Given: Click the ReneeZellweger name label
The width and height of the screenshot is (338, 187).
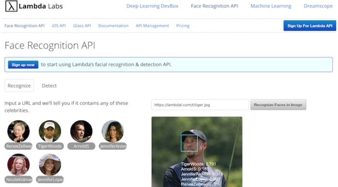Looking at the screenshot, I should pos(18,146).
